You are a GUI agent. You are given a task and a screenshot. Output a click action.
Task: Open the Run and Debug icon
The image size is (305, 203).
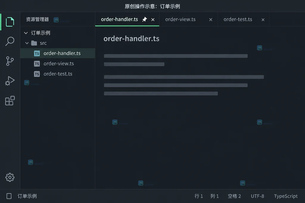10,81
